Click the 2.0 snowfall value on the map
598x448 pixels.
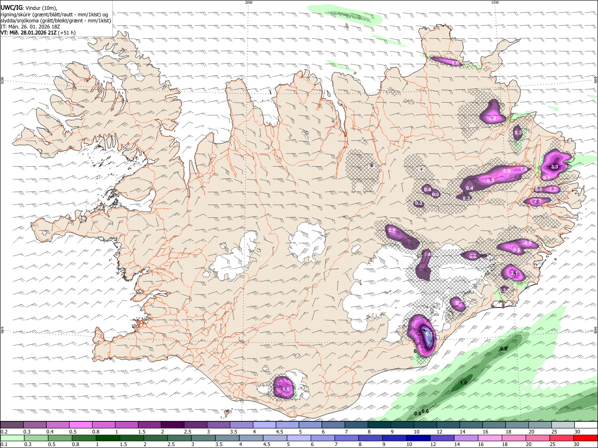[537, 201]
